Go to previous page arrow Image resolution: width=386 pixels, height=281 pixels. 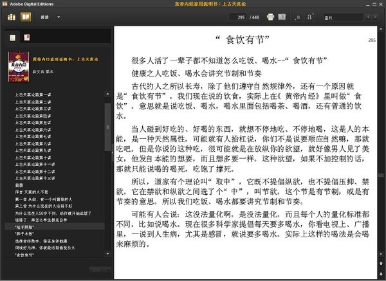(381, 264)
